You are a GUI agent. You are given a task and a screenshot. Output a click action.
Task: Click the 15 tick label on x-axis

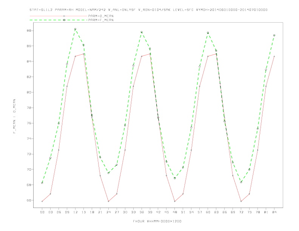tap(83, 212)
